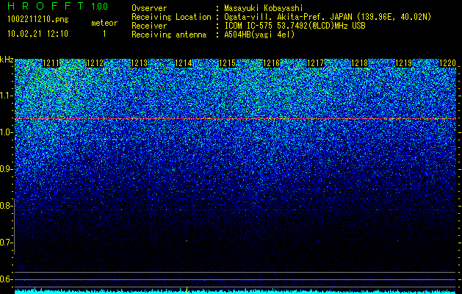Click the kHz axis unit label
Image resolution: width=462 pixels, height=294 pixels.
[x=7, y=60]
